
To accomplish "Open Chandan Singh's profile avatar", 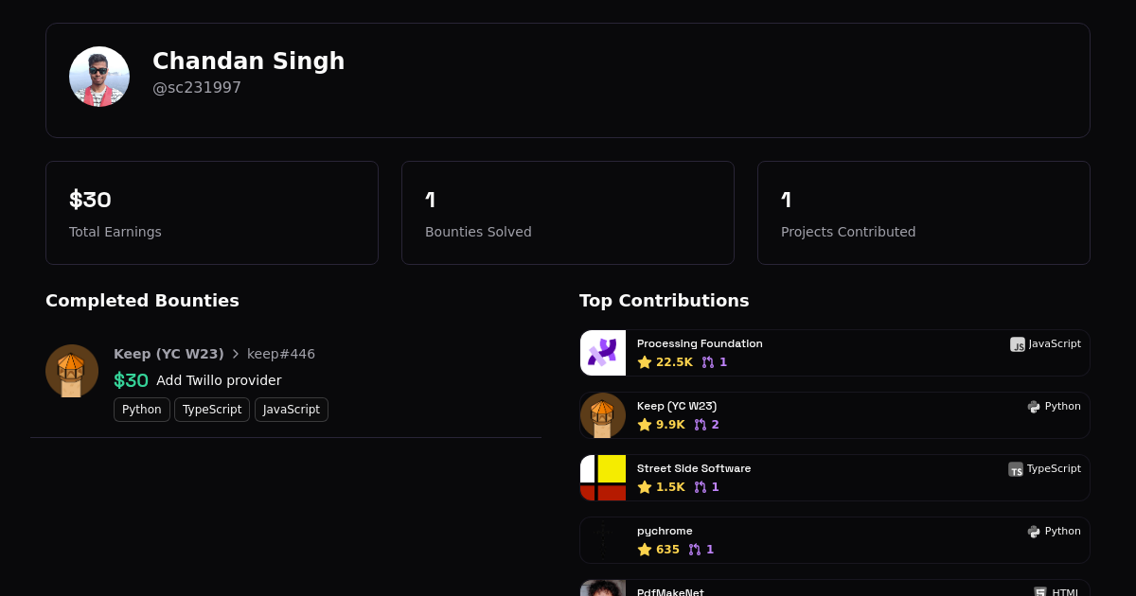I will point(98,76).
